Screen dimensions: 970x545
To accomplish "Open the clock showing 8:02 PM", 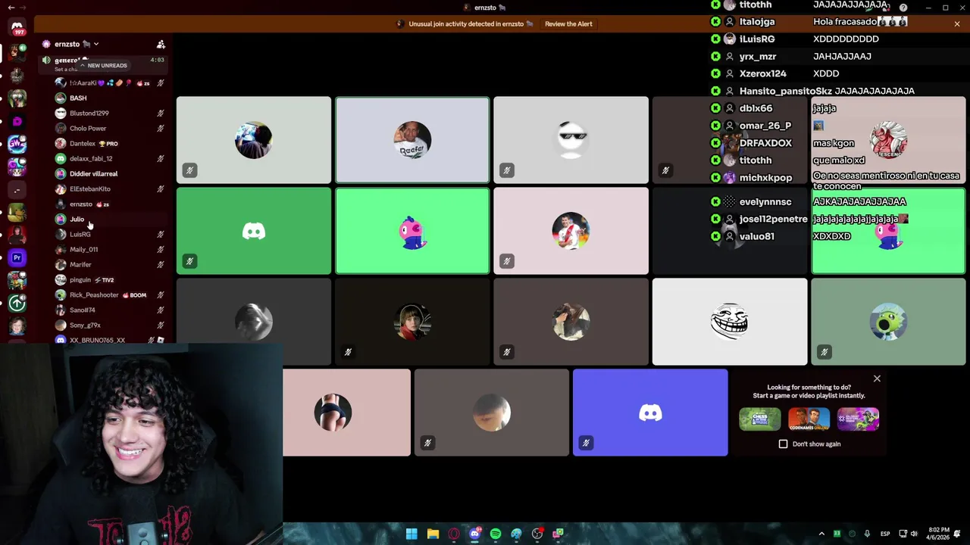I will [937, 534].
